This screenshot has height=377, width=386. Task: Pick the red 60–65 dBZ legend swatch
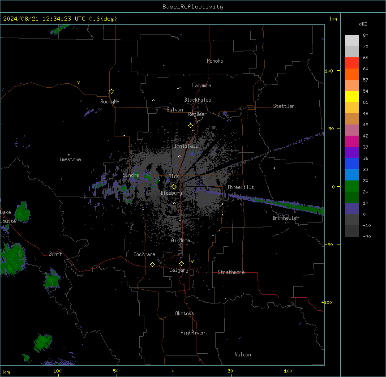click(352, 63)
